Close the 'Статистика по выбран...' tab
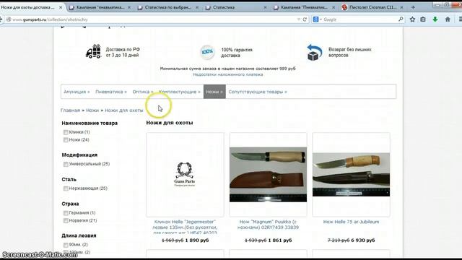462x260 pixels. [197, 7]
